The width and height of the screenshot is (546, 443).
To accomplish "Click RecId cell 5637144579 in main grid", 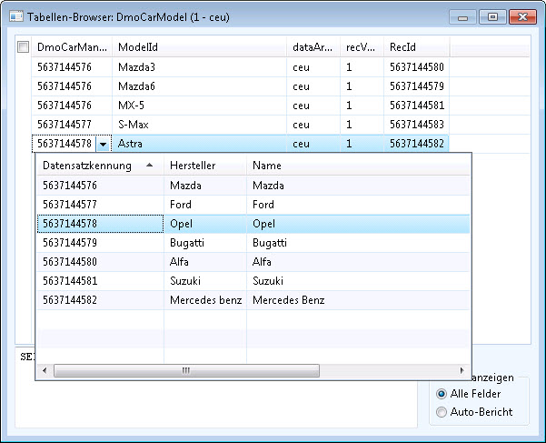I will tap(416, 86).
